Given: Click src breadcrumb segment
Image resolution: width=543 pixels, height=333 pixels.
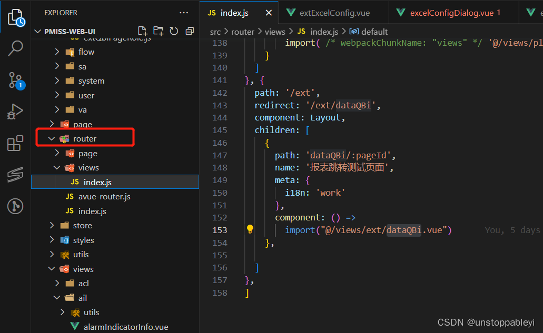Looking at the screenshot, I should (x=215, y=32).
